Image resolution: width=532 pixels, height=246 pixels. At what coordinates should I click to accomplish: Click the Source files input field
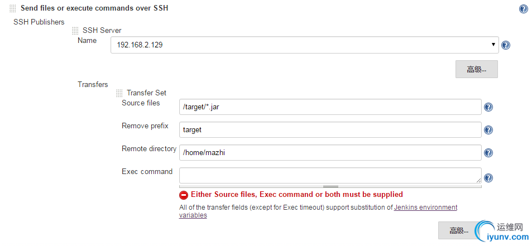(x=330, y=107)
